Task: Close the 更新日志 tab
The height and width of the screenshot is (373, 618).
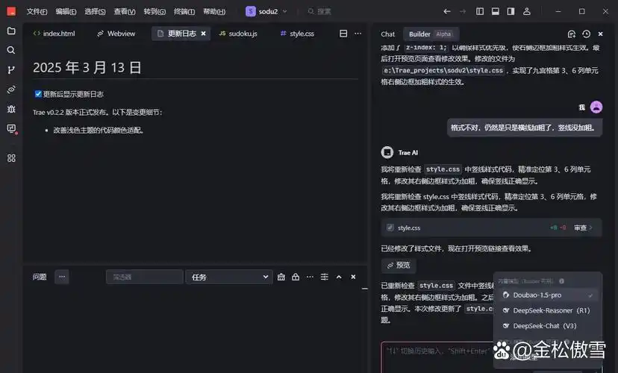Action: [x=203, y=34]
